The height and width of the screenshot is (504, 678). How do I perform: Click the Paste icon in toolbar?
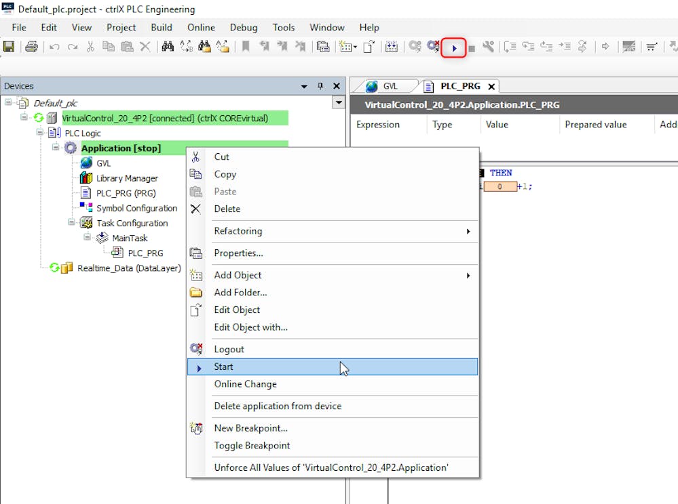tap(127, 47)
